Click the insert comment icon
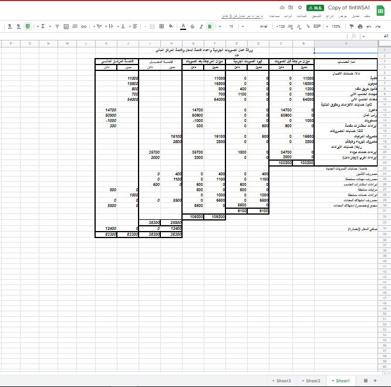 pos(75,26)
